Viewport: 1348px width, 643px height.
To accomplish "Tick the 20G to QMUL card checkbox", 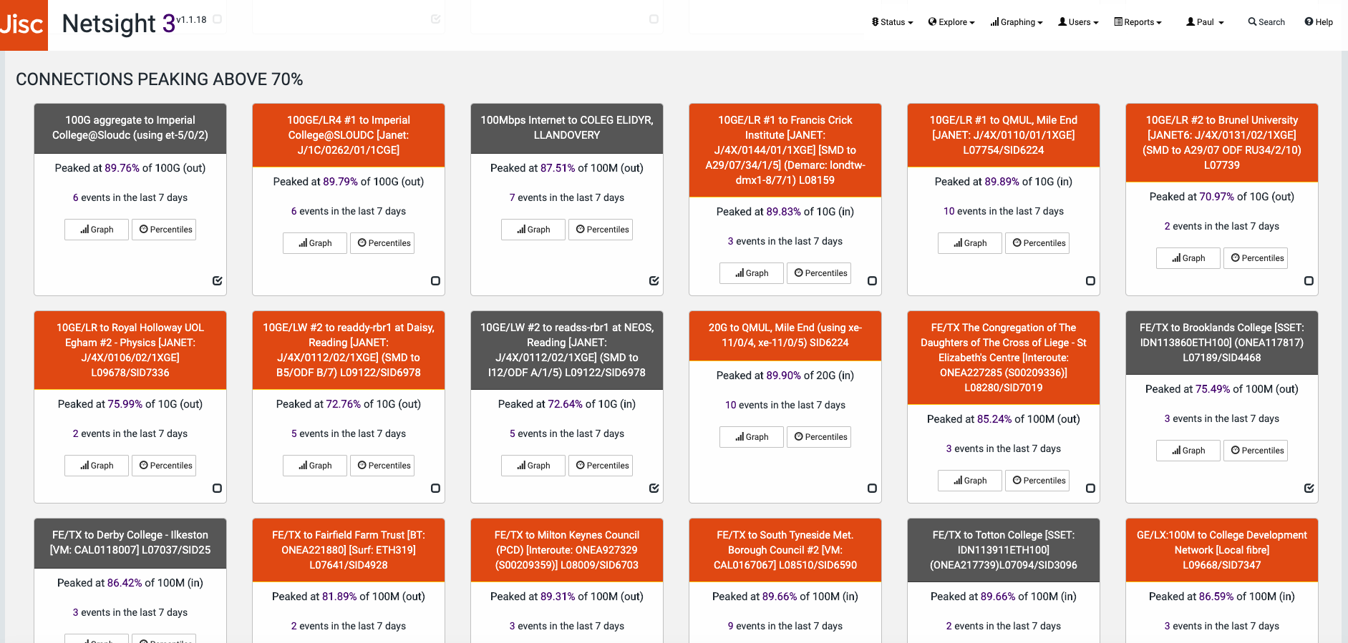I will (x=872, y=489).
